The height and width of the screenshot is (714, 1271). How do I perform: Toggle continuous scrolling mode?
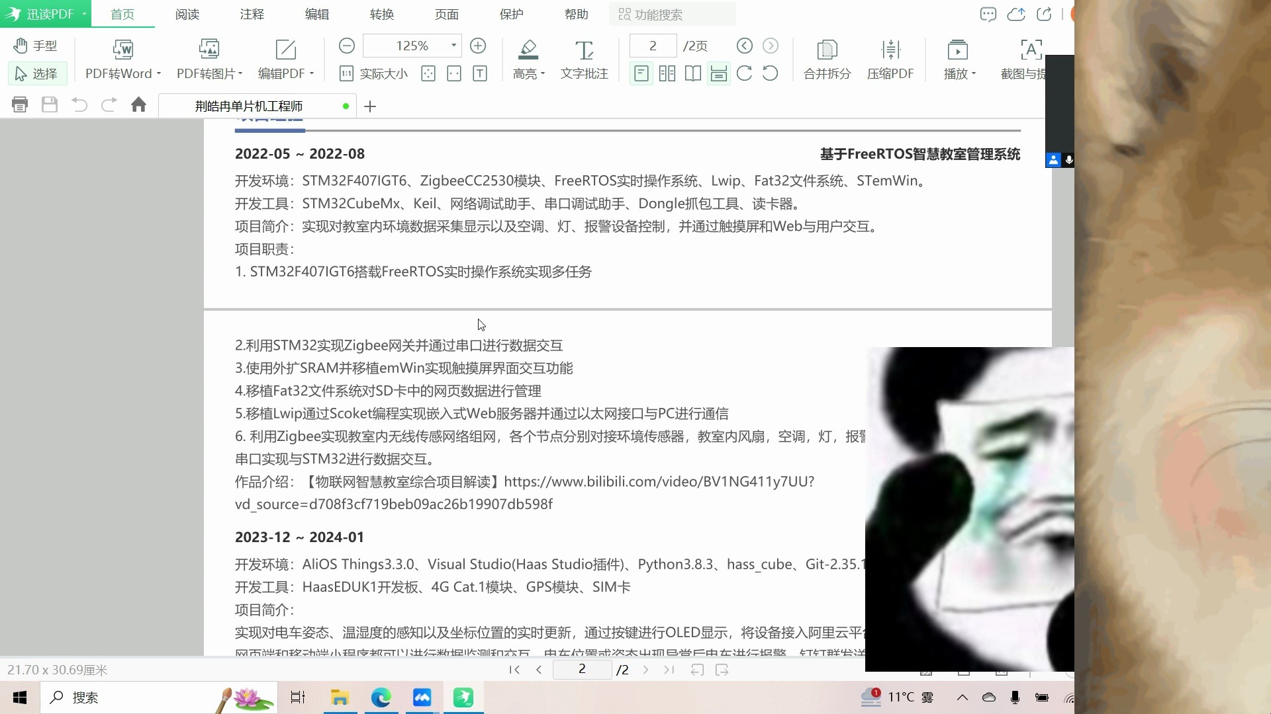tap(719, 73)
